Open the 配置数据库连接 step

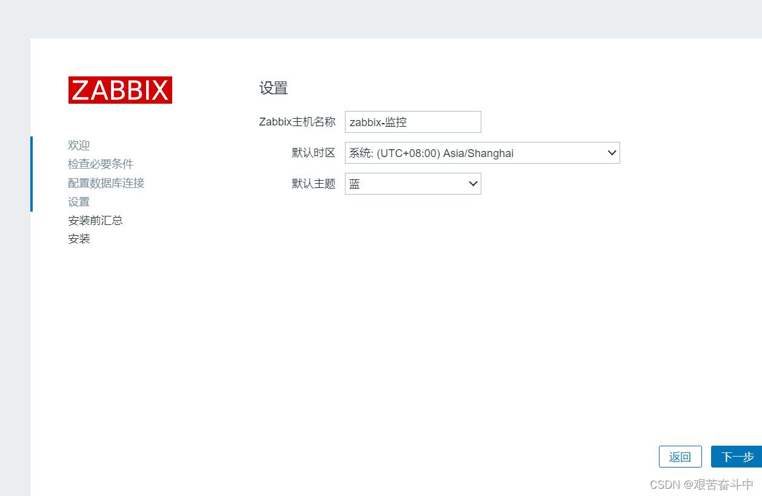coord(106,183)
